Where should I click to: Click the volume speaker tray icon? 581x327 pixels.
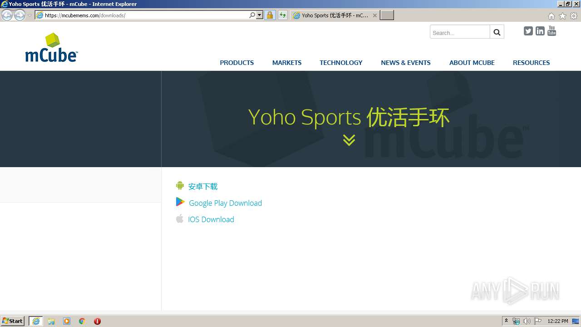click(x=527, y=321)
